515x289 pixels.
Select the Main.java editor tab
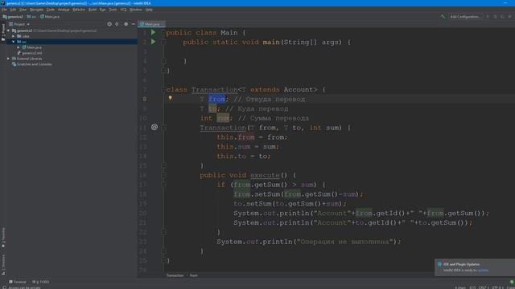tap(152, 24)
